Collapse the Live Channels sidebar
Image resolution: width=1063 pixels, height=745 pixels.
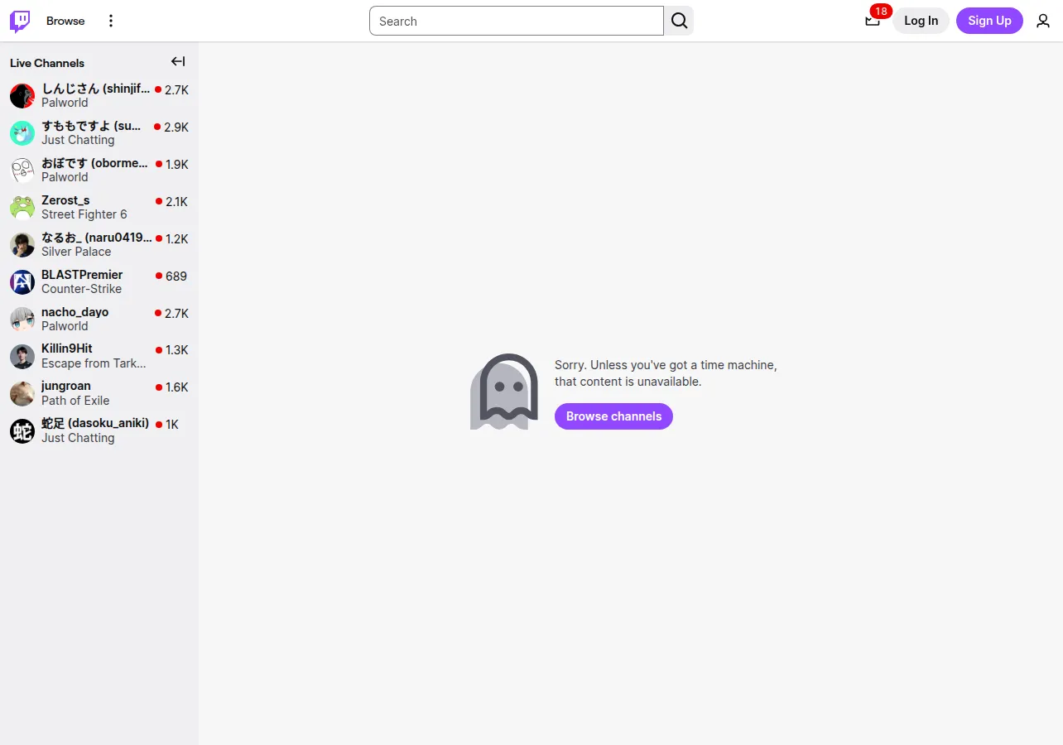(x=178, y=61)
